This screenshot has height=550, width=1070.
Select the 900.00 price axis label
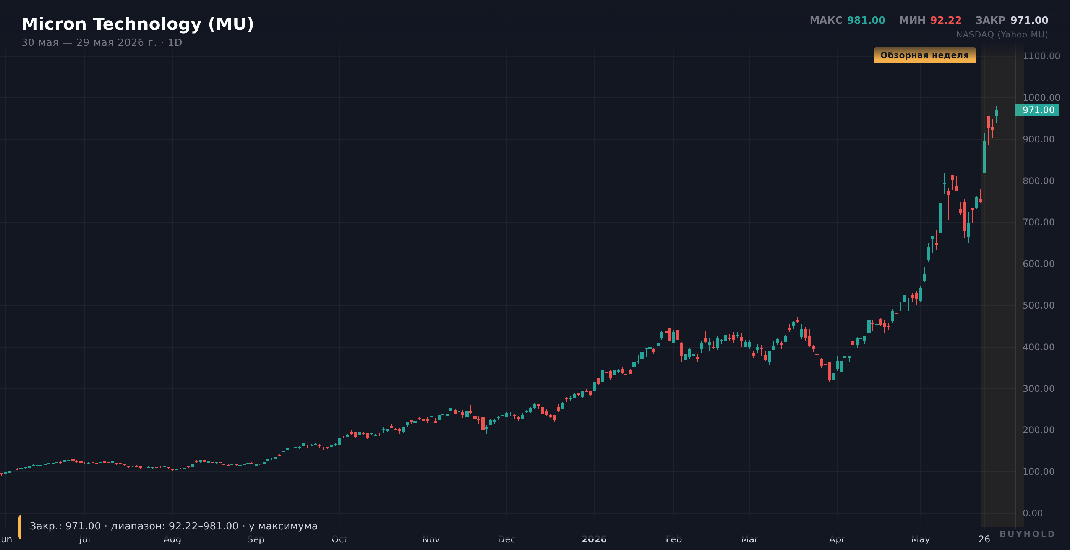coord(1038,139)
